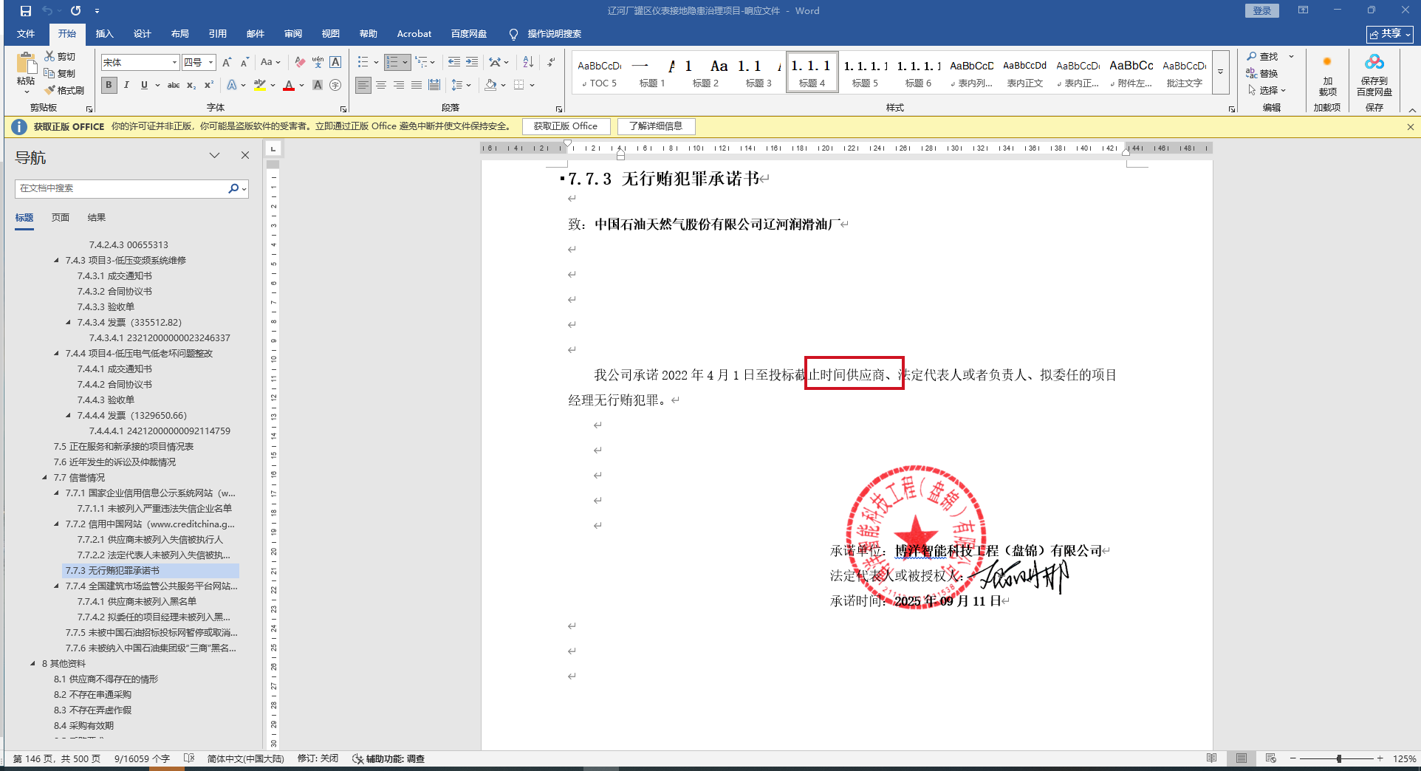
Task: Apply distributed alignment to paragraph
Action: pos(434,85)
